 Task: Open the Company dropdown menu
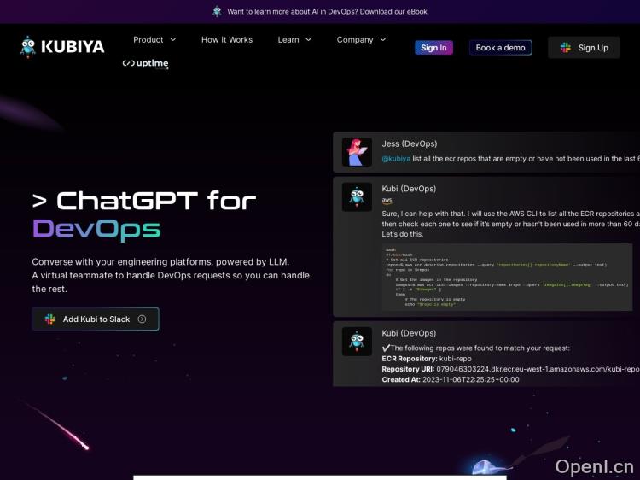tap(361, 39)
